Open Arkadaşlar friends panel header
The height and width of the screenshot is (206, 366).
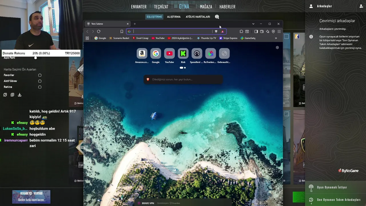coord(324,6)
